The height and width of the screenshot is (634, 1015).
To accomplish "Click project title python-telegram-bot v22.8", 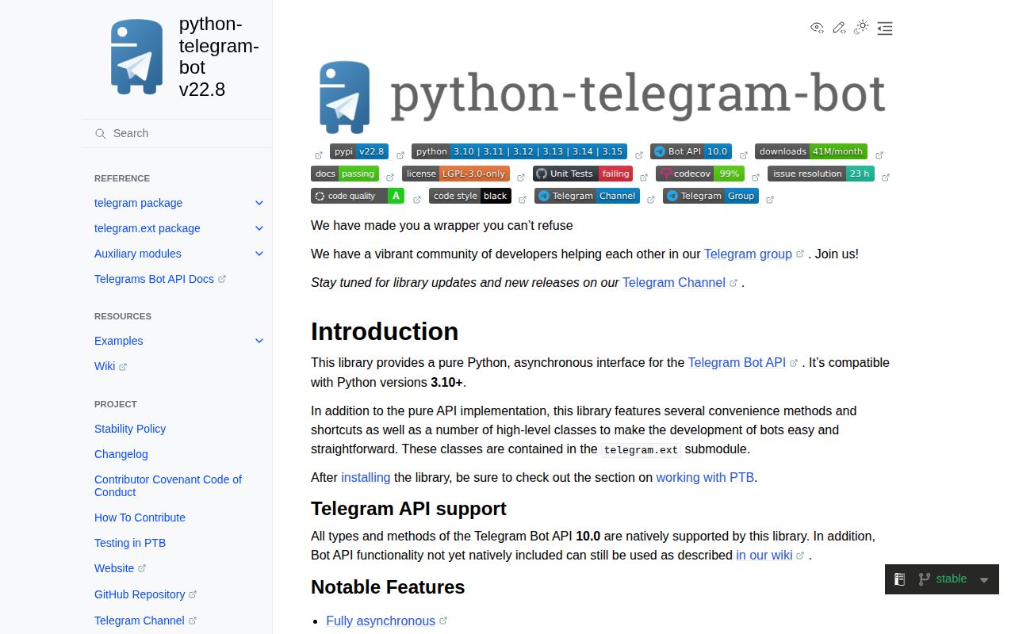I will (x=219, y=56).
